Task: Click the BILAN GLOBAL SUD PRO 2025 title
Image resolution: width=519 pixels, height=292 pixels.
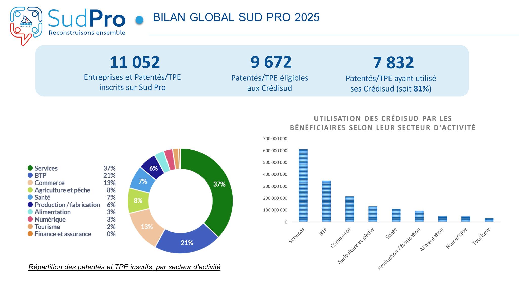Action: [x=236, y=17]
